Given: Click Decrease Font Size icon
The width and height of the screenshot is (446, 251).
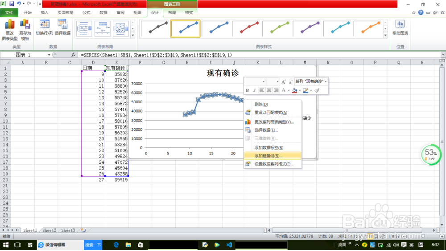Looking at the screenshot, I should point(290,82).
